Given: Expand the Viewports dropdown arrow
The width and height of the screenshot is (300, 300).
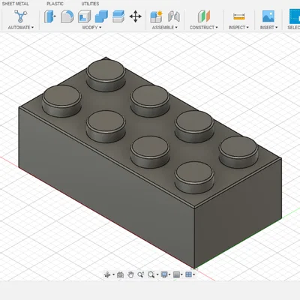Looking at the screenshot, I should pos(194,274).
